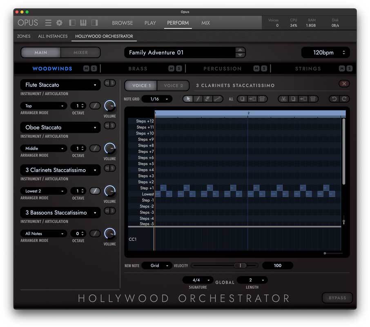Screen dimensions: 370x327
Task: Show the piano keyboard panel
Action: point(83,23)
